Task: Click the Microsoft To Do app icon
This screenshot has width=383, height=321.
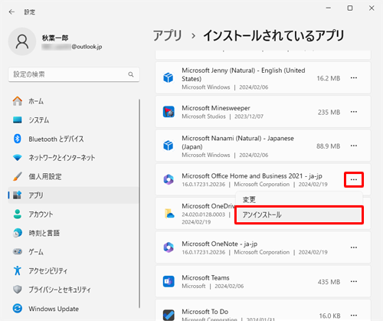Action: 169,315
